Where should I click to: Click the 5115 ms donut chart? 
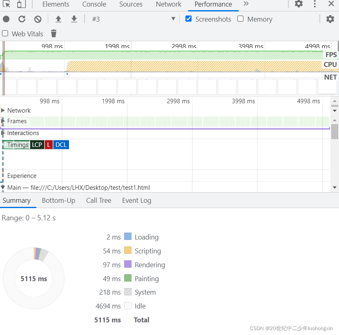34,278
